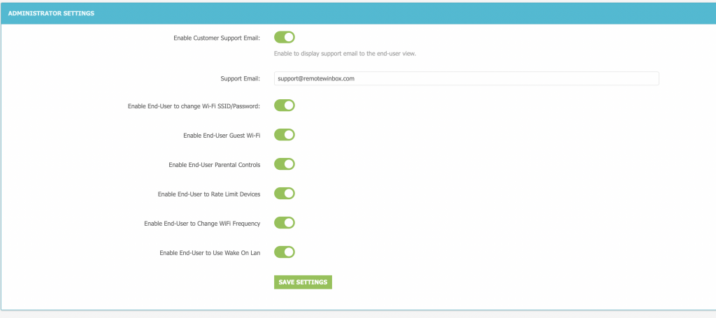The height and width of the screenshot is (318, 716).
Task: Click the support email help description text
Action: point(345,54)
